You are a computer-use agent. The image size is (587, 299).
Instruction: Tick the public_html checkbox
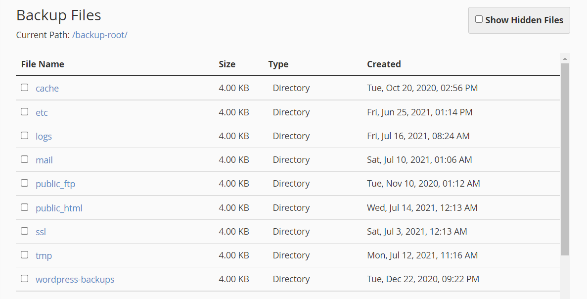[x=24, y=207]
